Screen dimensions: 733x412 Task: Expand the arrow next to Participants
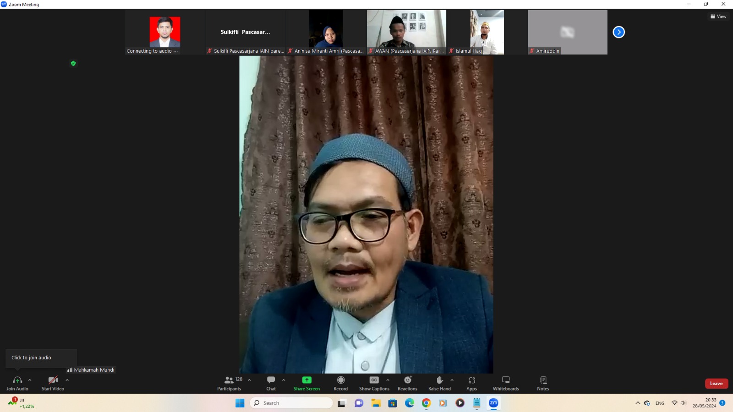249,380
